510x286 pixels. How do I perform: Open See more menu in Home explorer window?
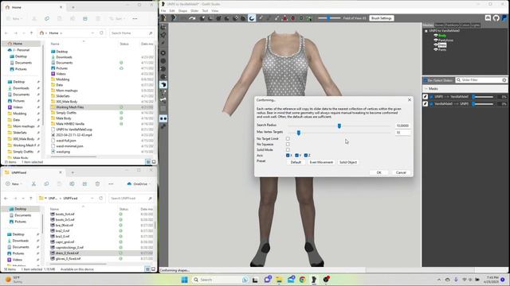tap(135, 18)
